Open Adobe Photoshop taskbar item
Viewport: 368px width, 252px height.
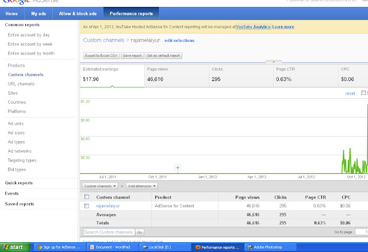point(270,247)
